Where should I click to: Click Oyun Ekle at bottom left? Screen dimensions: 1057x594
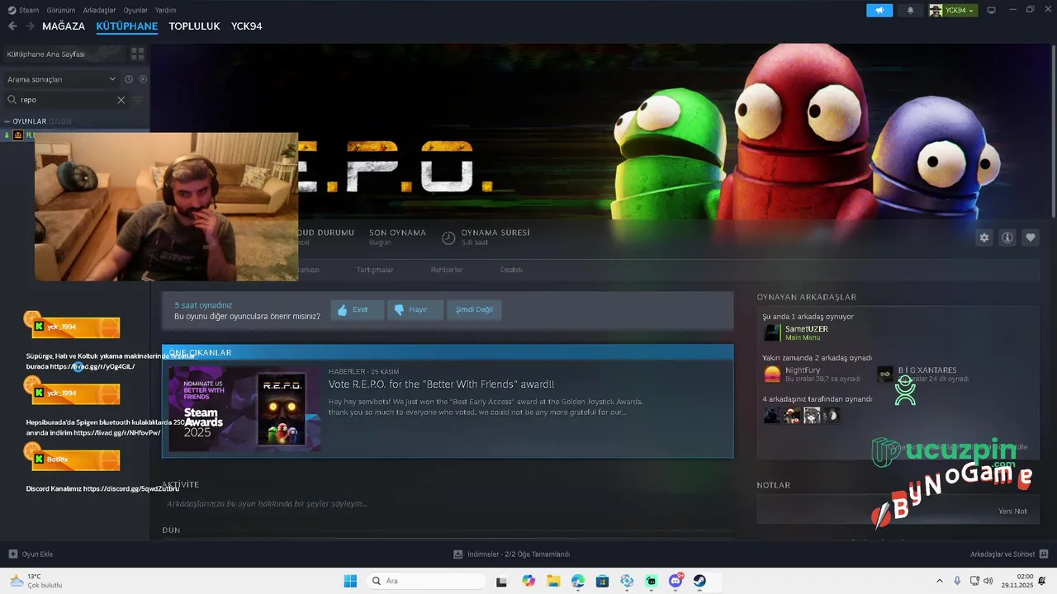31,554
